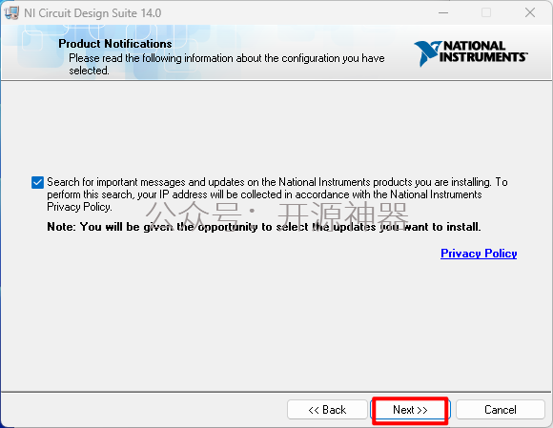This screenshot has height=428, width=553.
Task: Click the 'Please read the following information' text
Action: [226, 64]
